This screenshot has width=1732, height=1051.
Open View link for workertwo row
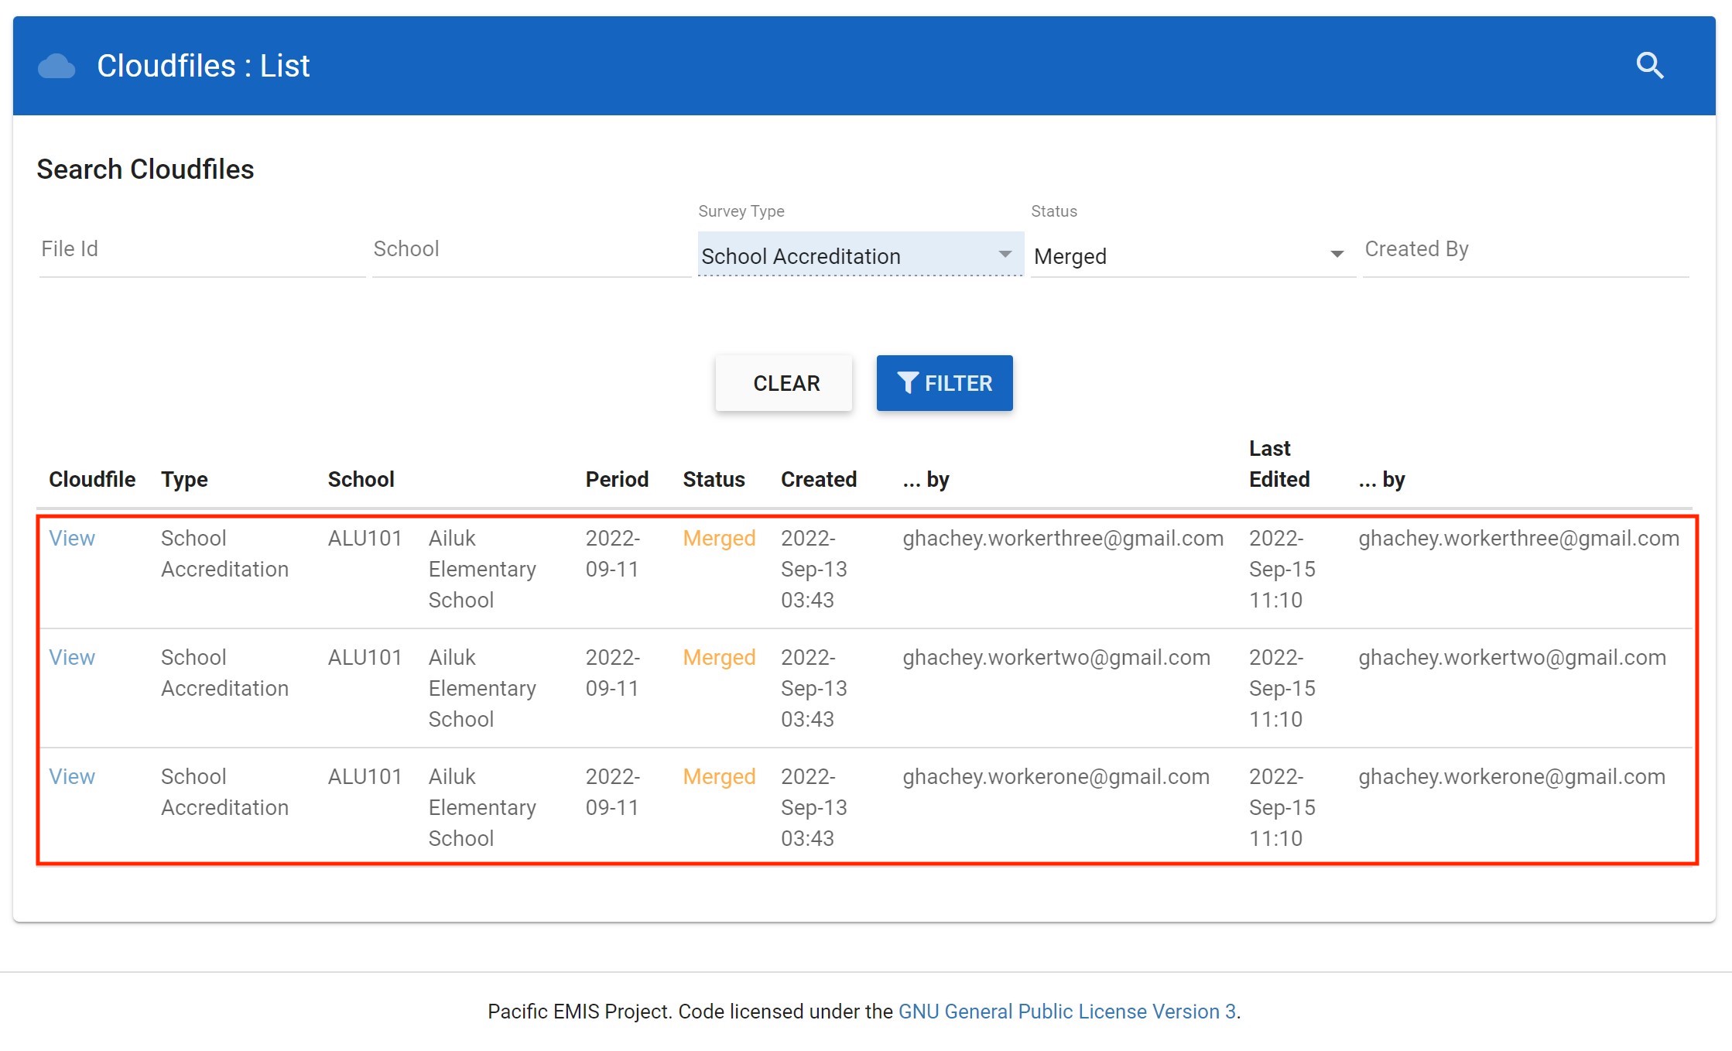click(72, 657)
